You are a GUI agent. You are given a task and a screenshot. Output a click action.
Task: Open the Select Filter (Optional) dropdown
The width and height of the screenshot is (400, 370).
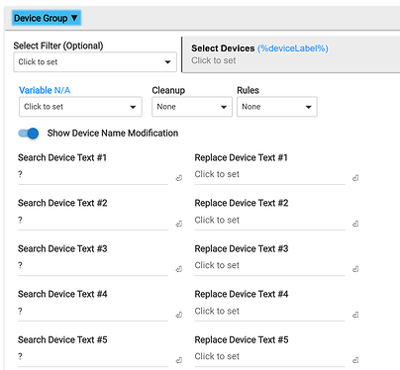pos(95,62)
